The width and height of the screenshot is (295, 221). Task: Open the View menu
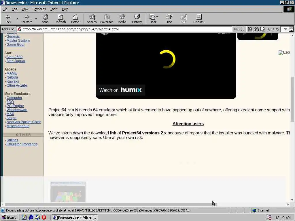pyautogui.click(x=25, y=9)
